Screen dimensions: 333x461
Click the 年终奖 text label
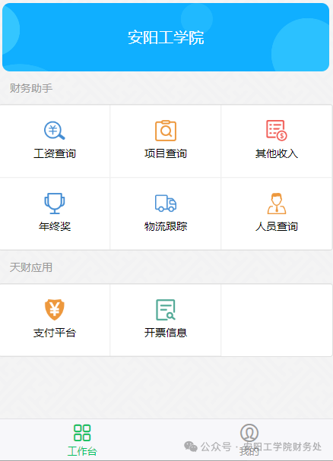click(x=55, y=226)
